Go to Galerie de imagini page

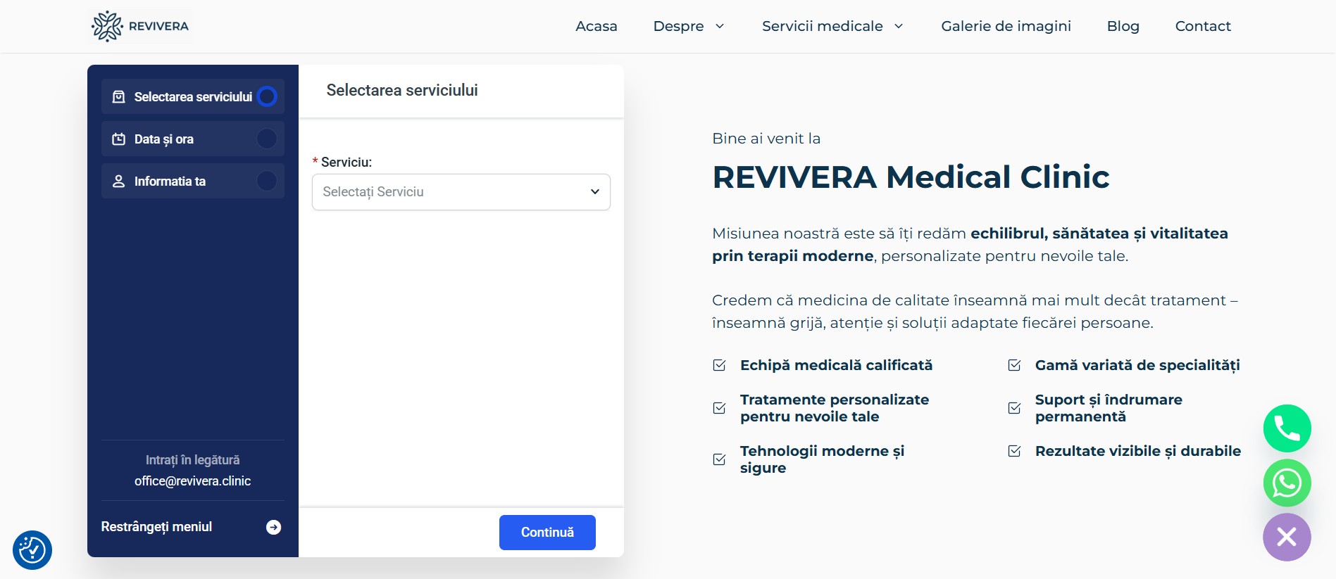(x=1006, y=26)
